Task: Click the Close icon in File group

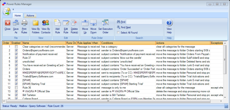Action: pyautogui.click(x=8, y=23)
